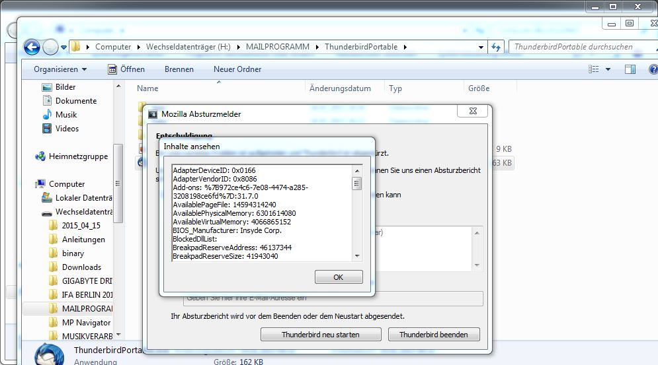Open the 2015_04_15 folder in tree
Screen dimensions: 658x365
(x=75, y=226)
